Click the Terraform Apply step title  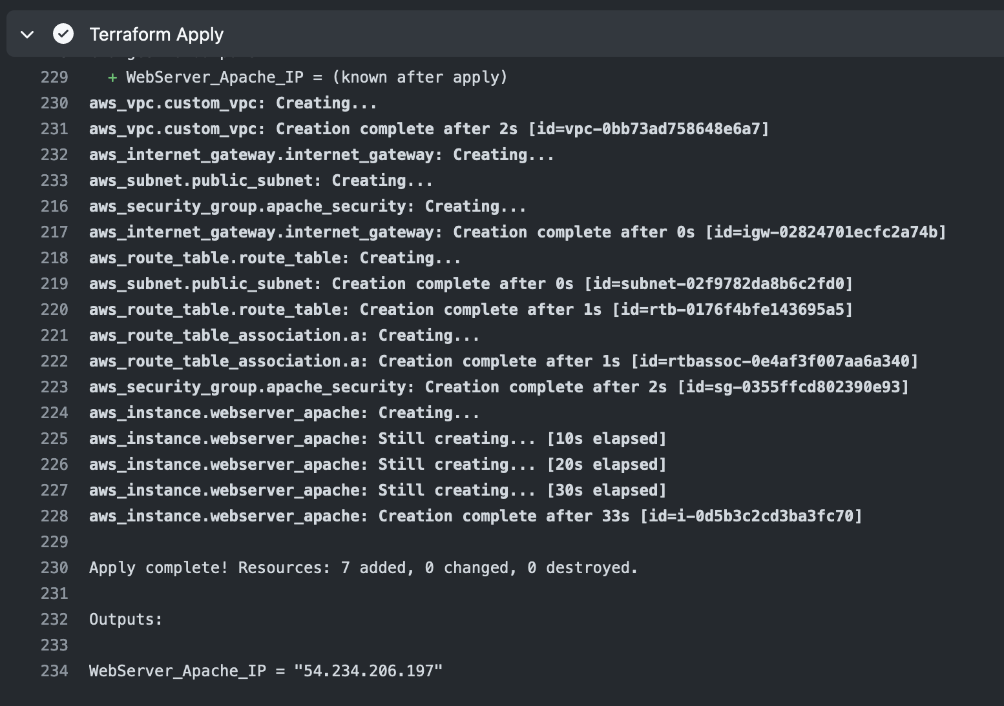point(156,34)
